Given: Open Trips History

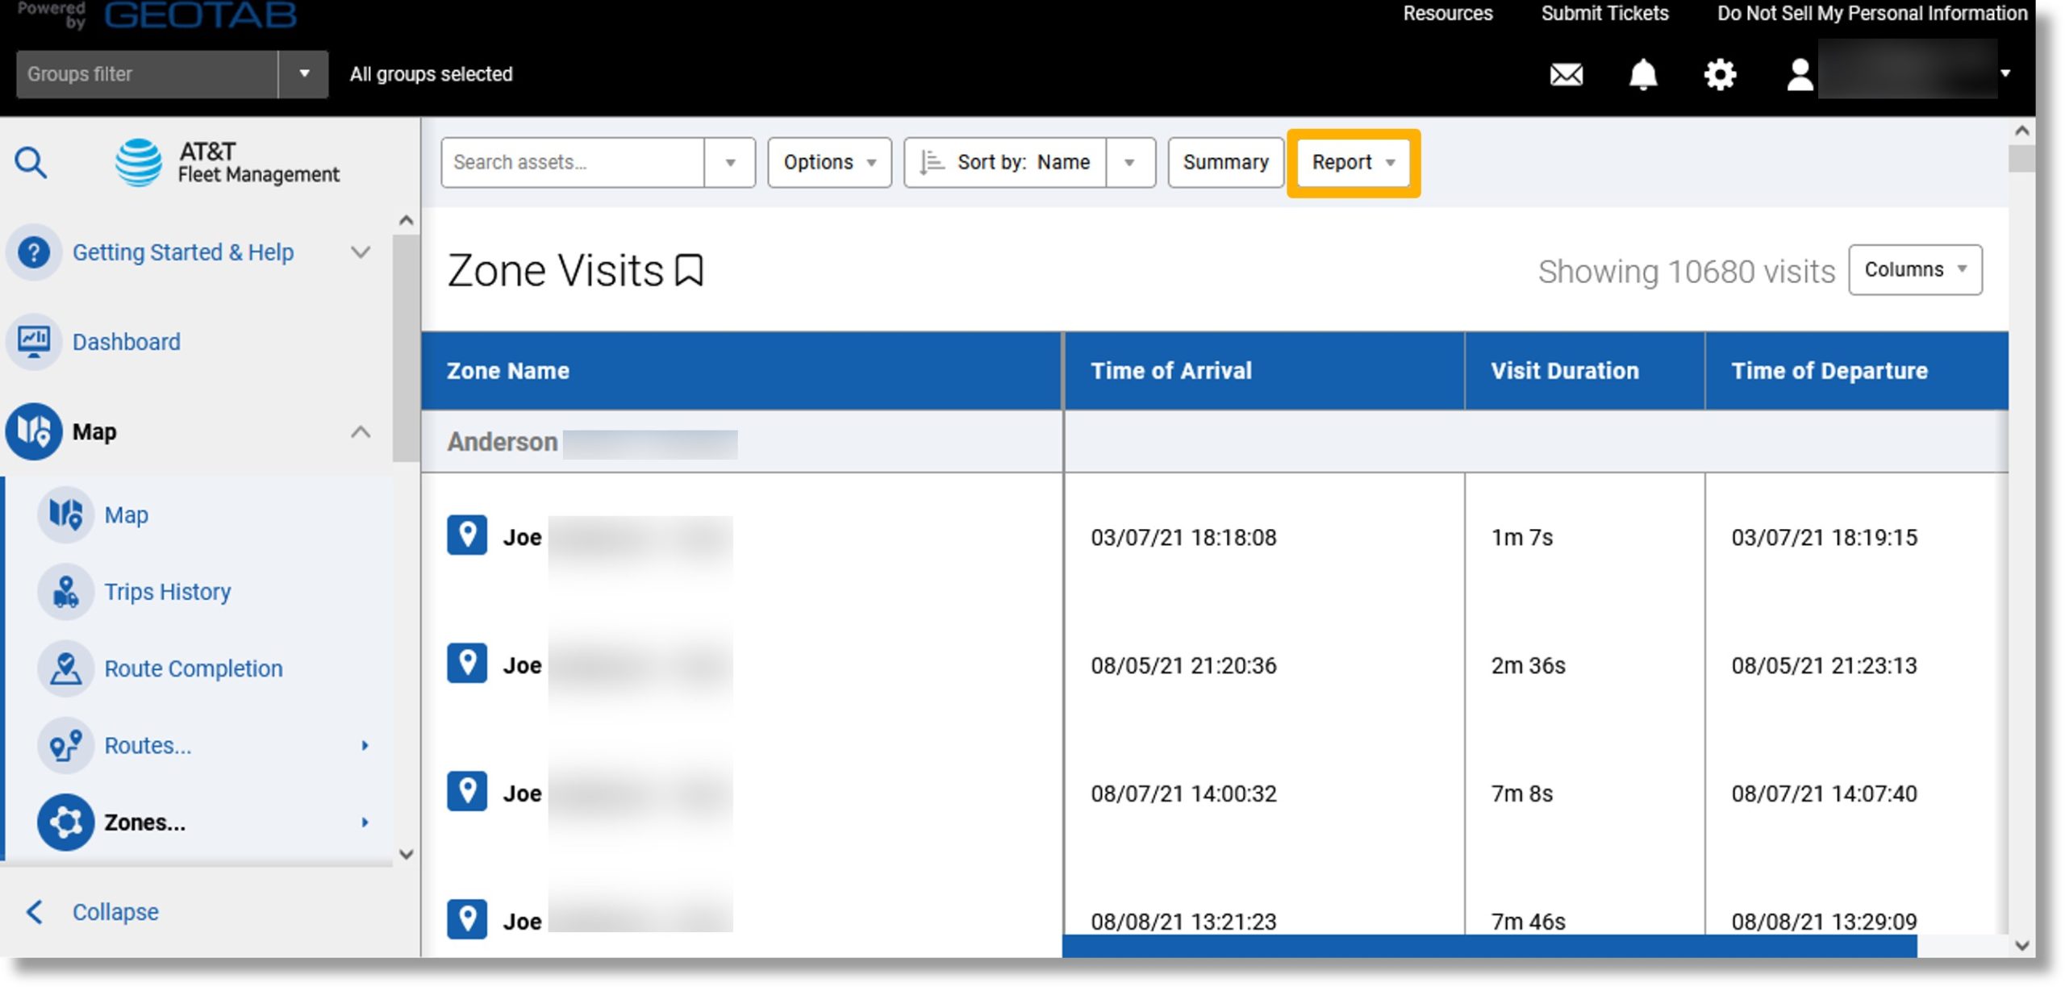Looking at the screenshot, I should pyautogui.click(x=168, y=592).
